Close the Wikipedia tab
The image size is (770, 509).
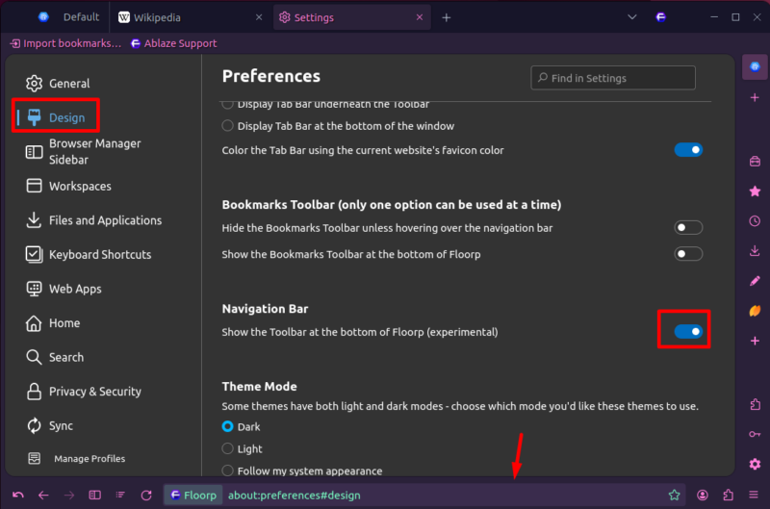tap(259, 17)
